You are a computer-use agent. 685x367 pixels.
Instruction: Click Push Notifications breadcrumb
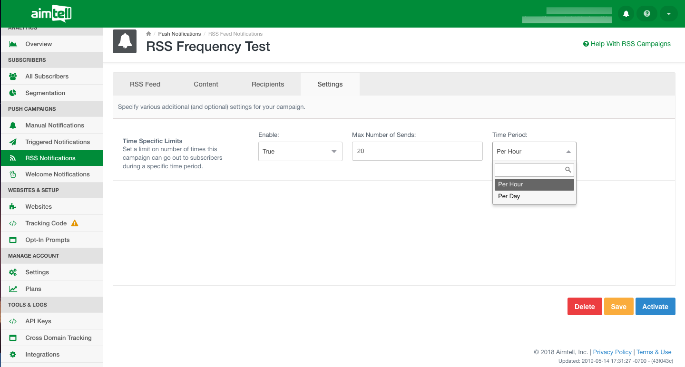(x=179, y=34)
